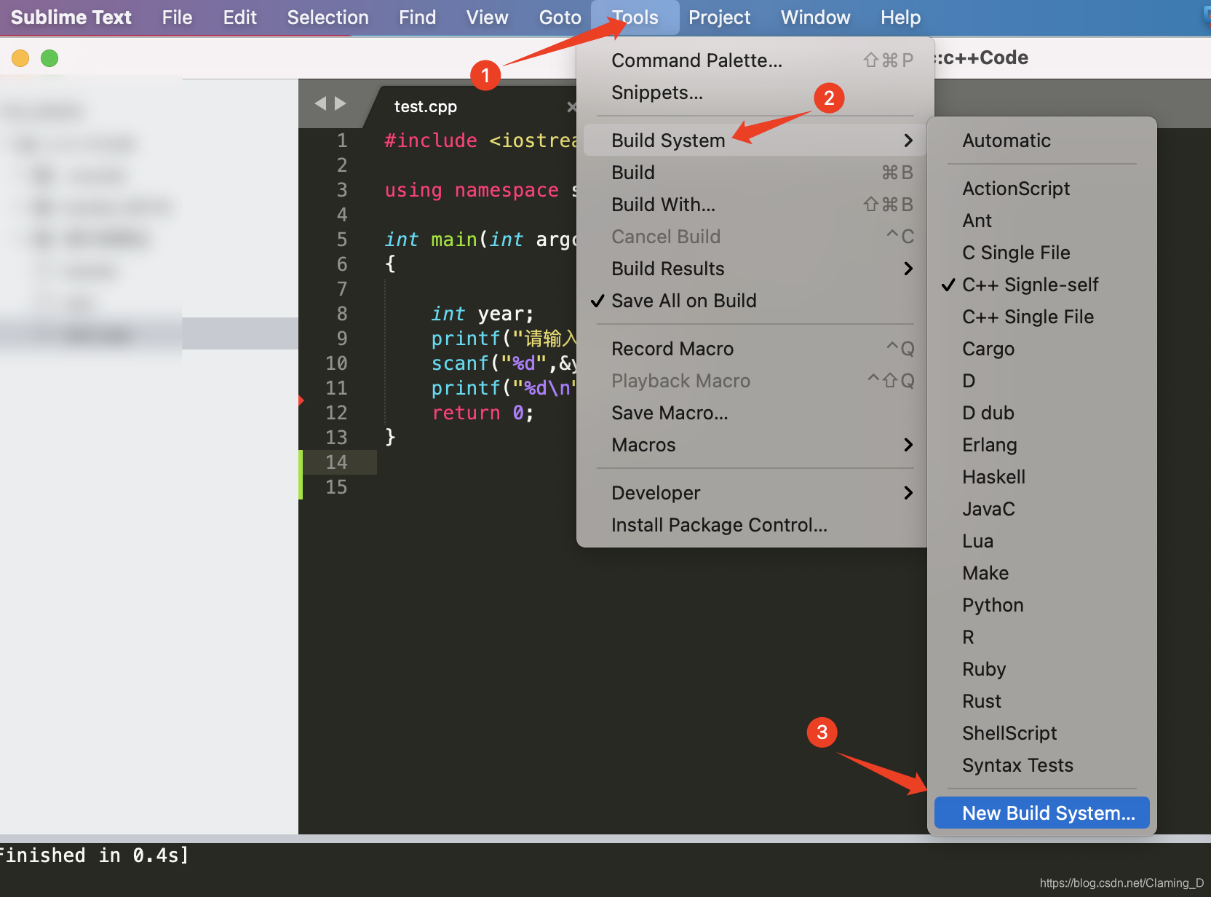The width and height of the screenshot is (1211, 897).
Task: Select Syntax Tests build system
Action: pos(1041,765)
